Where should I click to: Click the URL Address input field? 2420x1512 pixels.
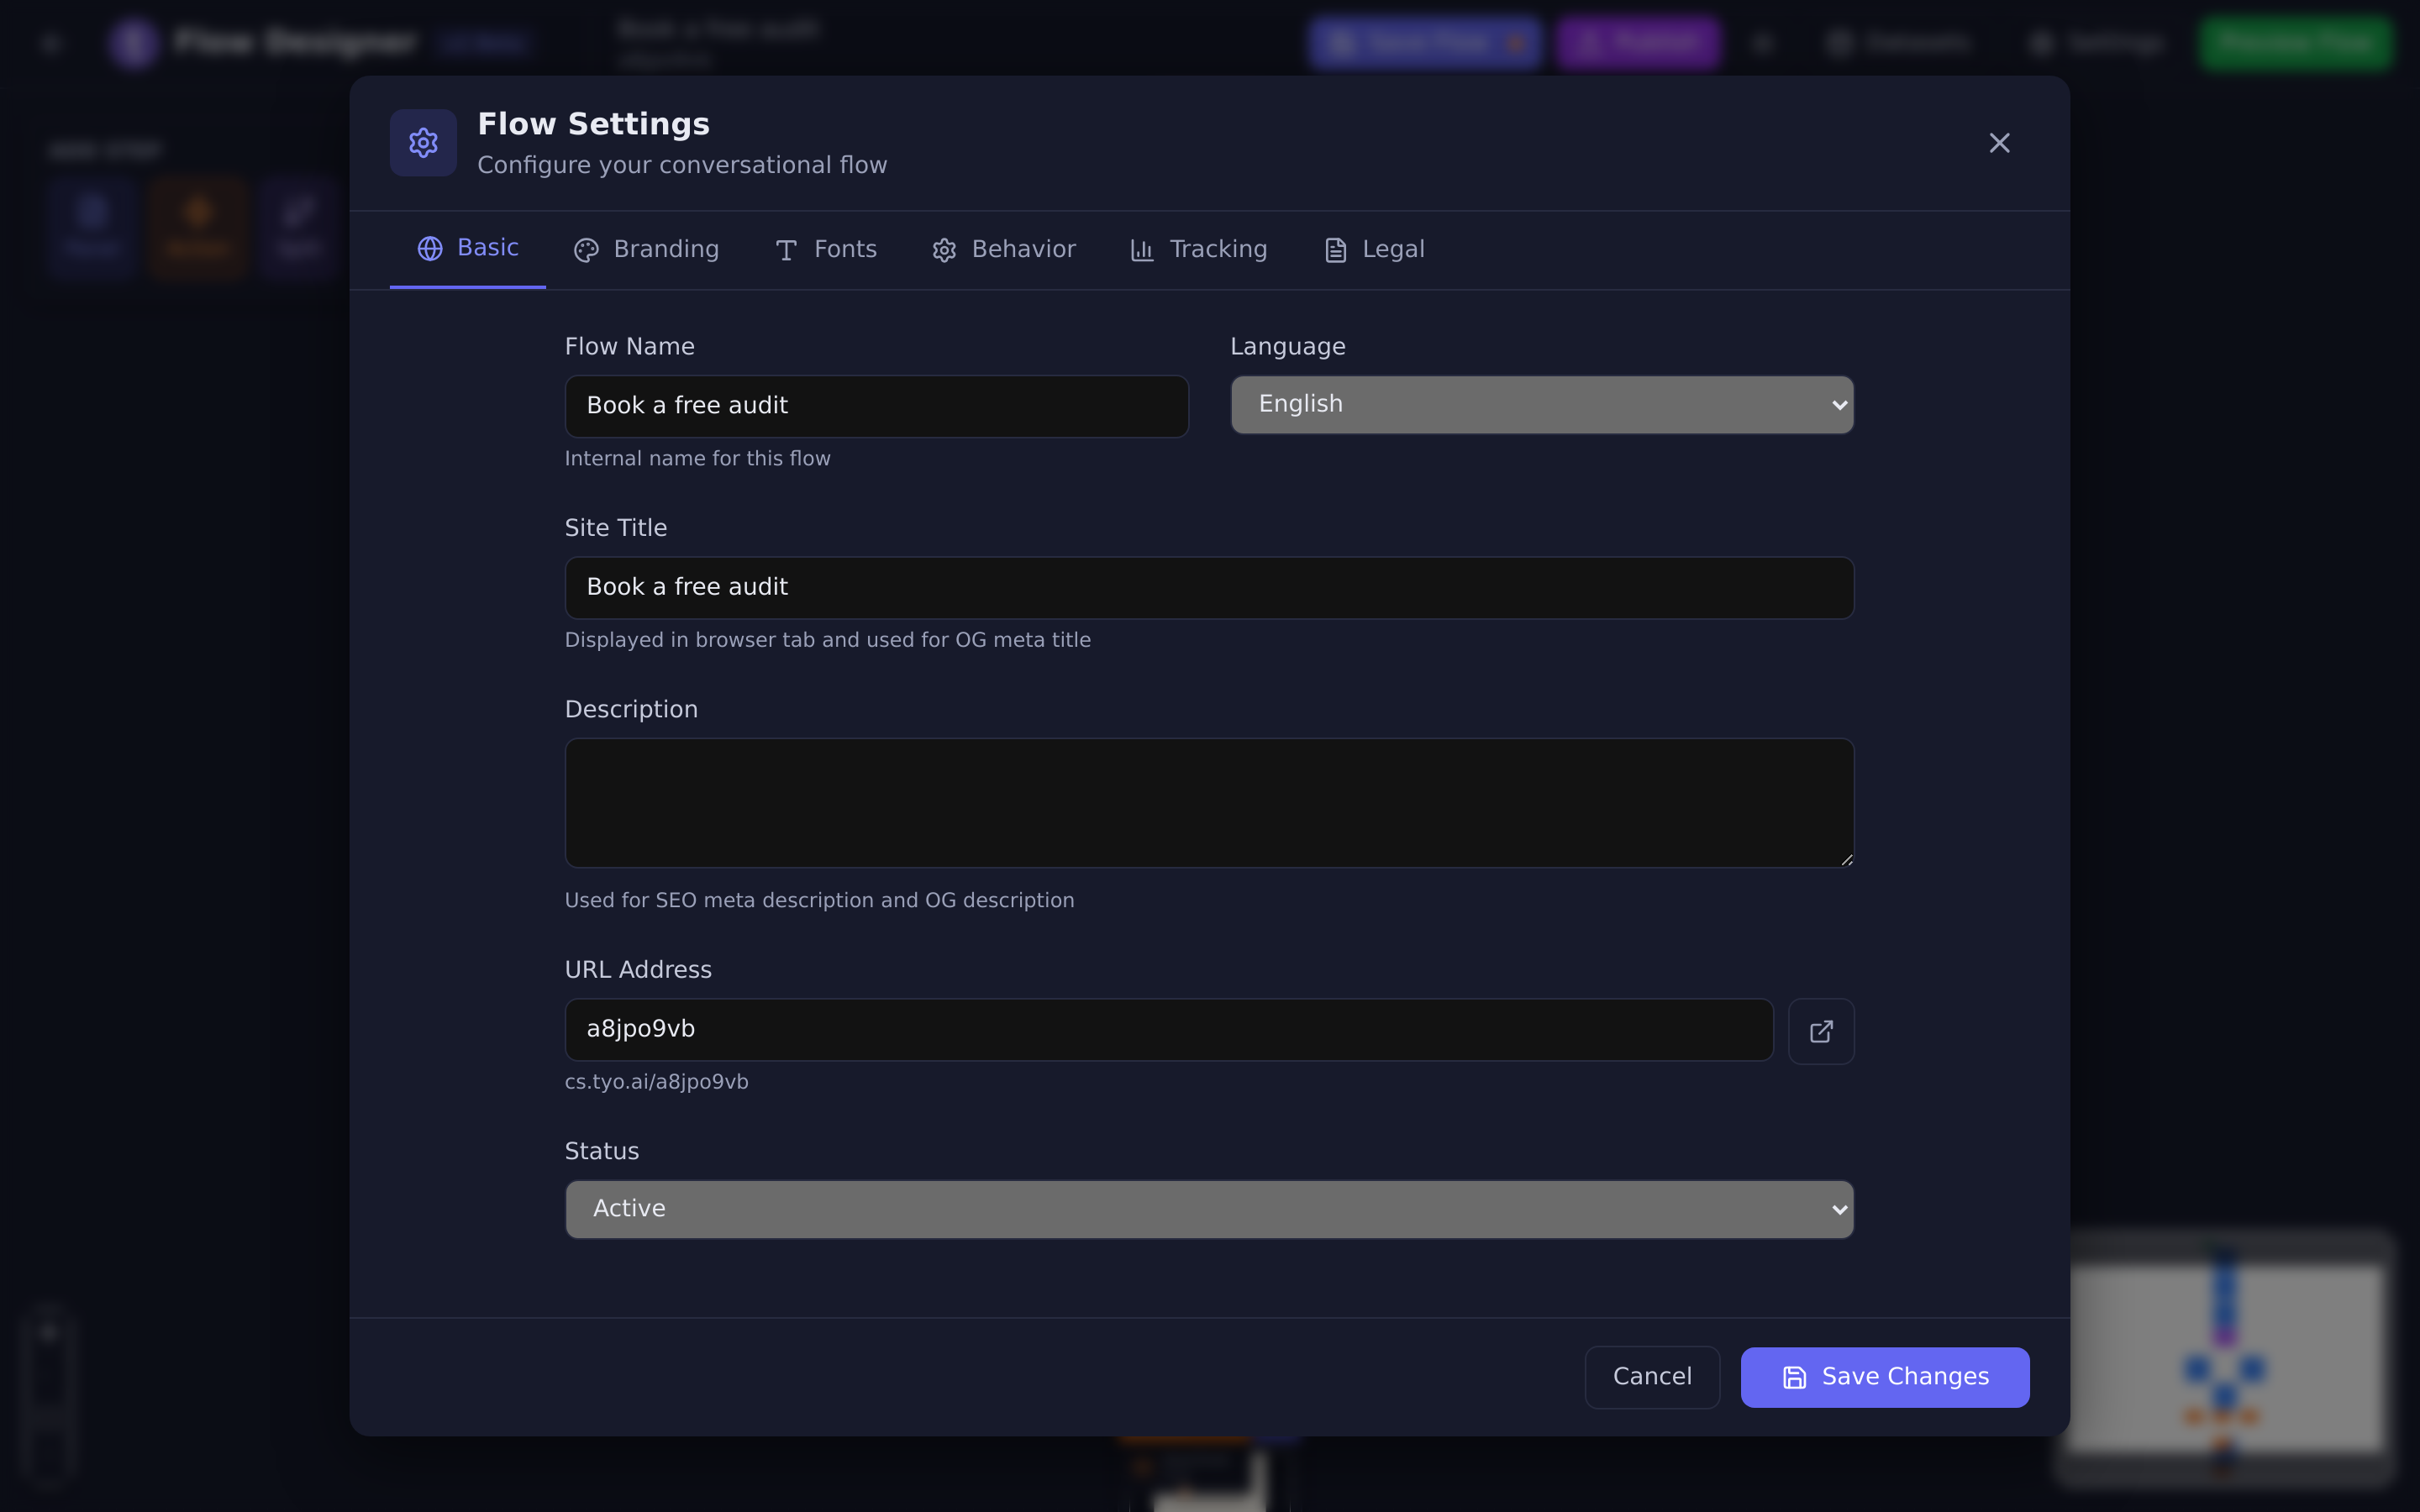(1169, 1030)
